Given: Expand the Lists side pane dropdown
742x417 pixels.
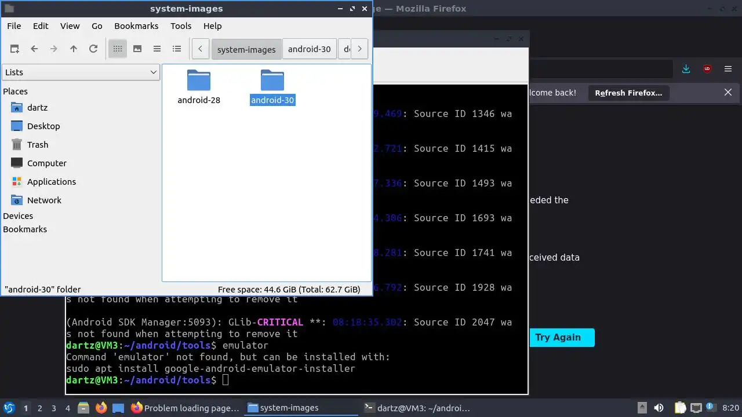Looking at the screenshot, I should click(x=81, y=72).
